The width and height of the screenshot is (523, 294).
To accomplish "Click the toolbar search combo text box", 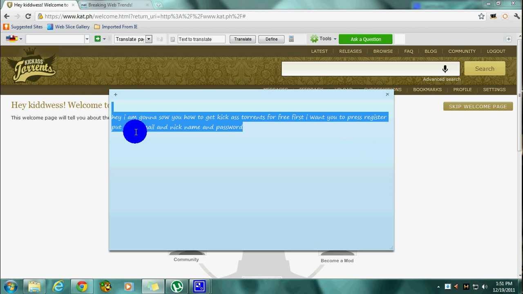I will coord(55,39).
